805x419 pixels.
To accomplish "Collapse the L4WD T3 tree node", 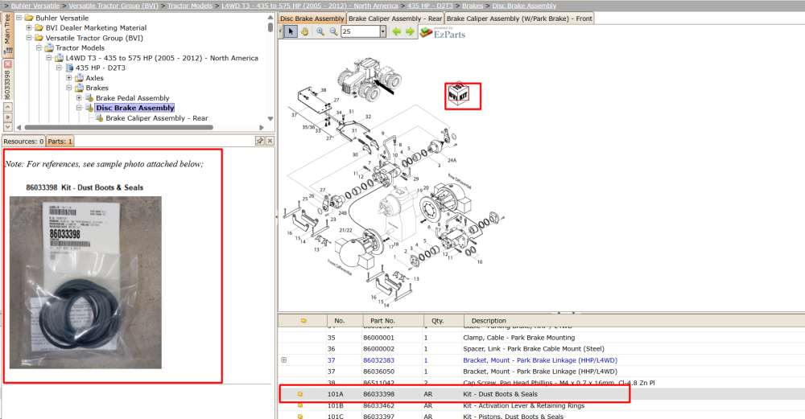I will [x=49, y=58].
